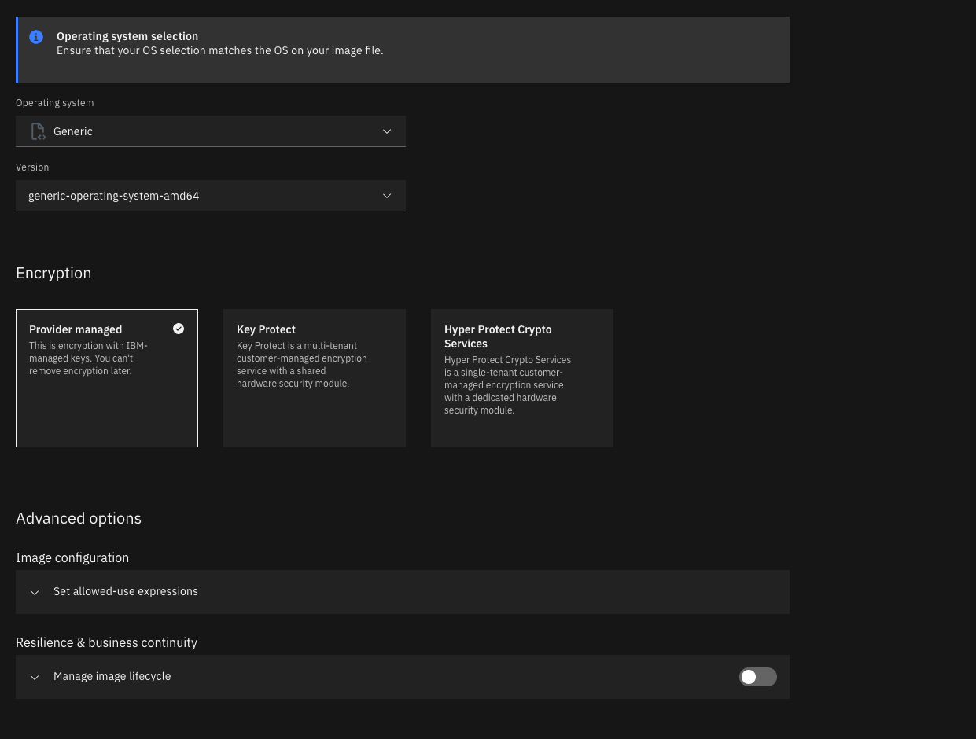This screenshot has width=976, height=739.
Task: Expand Manage image lifecycle by its label
Action: [112, 677]
